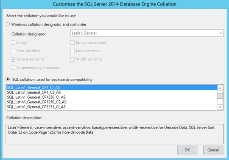Enable the Width-sensitive checkbox
The height and width of the screenshot is (160, 229).
pos(73,59)
